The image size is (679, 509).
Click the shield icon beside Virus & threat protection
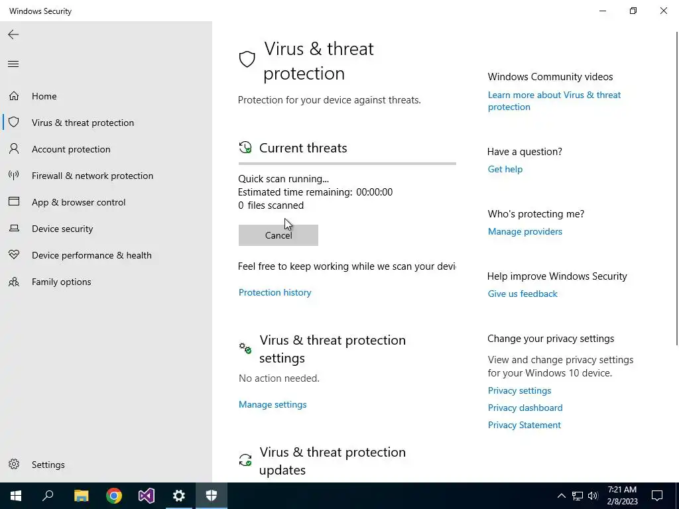pos(14,122)
